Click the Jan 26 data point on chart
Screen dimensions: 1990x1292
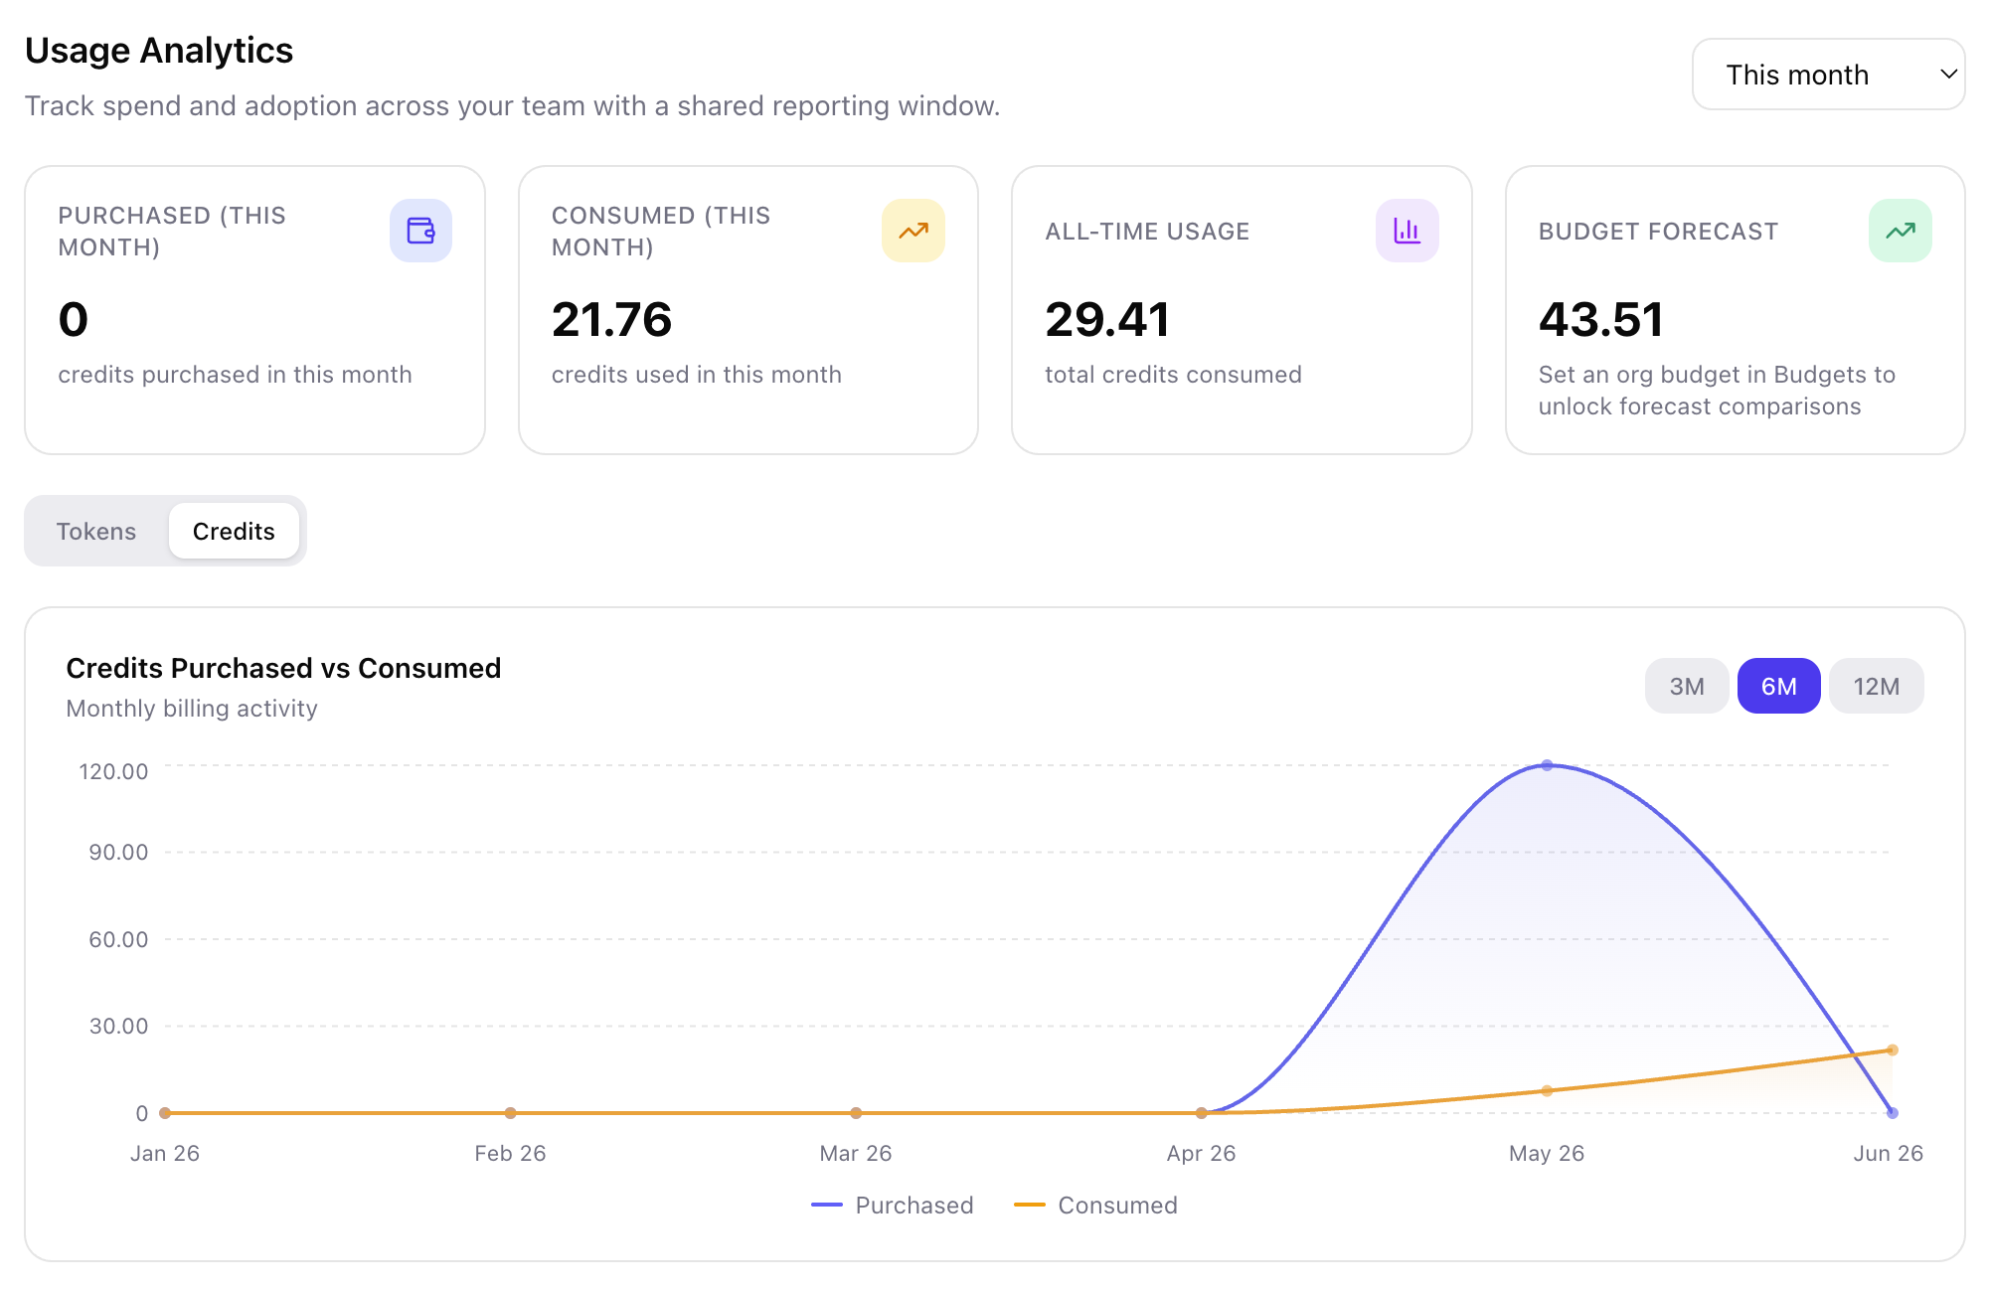click(x=165, y=1113)
